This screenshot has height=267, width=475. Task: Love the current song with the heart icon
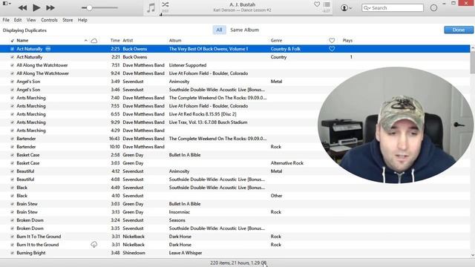[317, 4]
